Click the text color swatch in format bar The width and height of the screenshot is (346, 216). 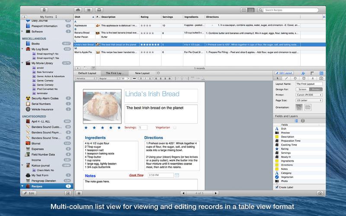134,79
